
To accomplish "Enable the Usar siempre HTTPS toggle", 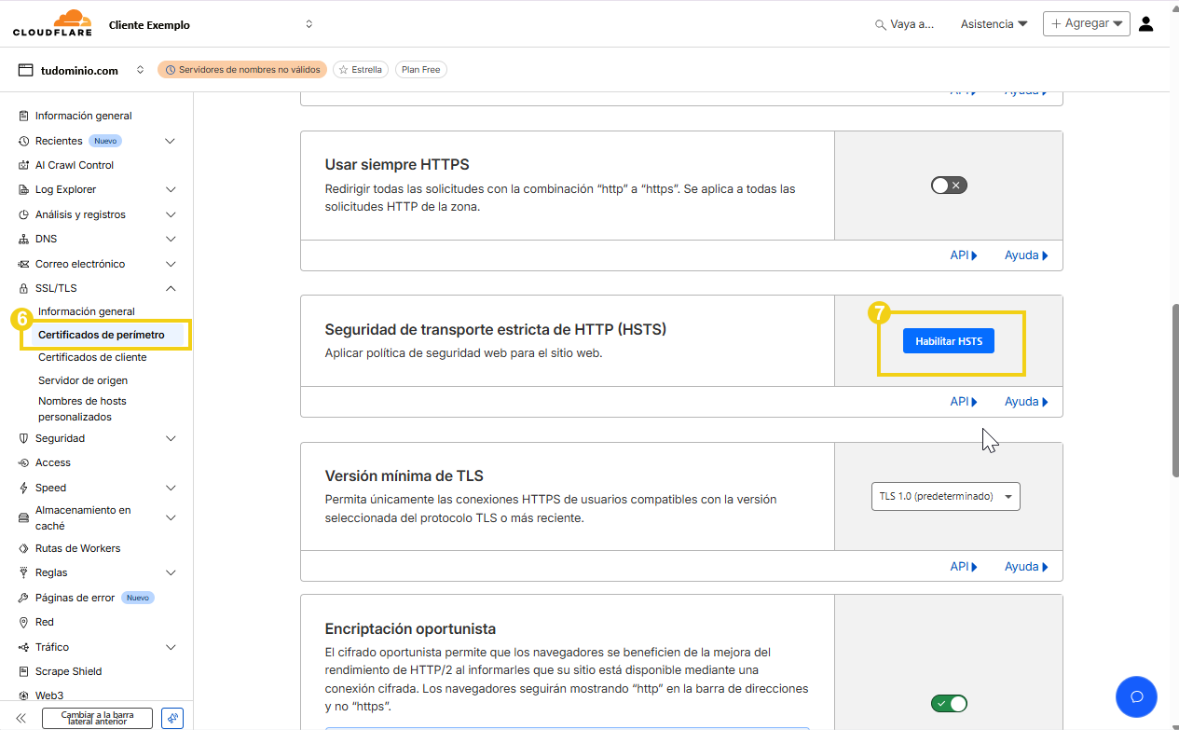I will (x=948, y=185).
